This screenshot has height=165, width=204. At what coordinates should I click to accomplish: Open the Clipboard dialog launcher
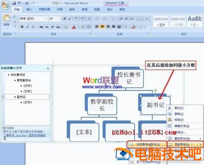[16, 34]
